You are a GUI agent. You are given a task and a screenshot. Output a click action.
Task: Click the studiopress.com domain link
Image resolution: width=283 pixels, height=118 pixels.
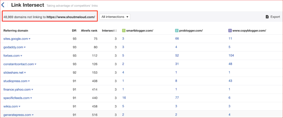click(15, 81)
